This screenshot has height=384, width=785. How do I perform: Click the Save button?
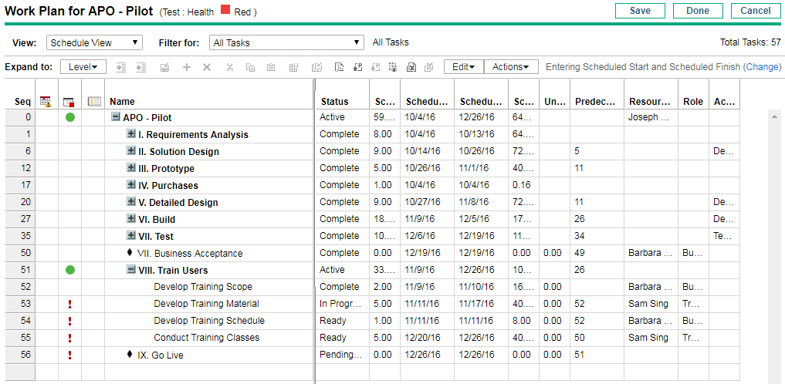(x=640, y=11)
